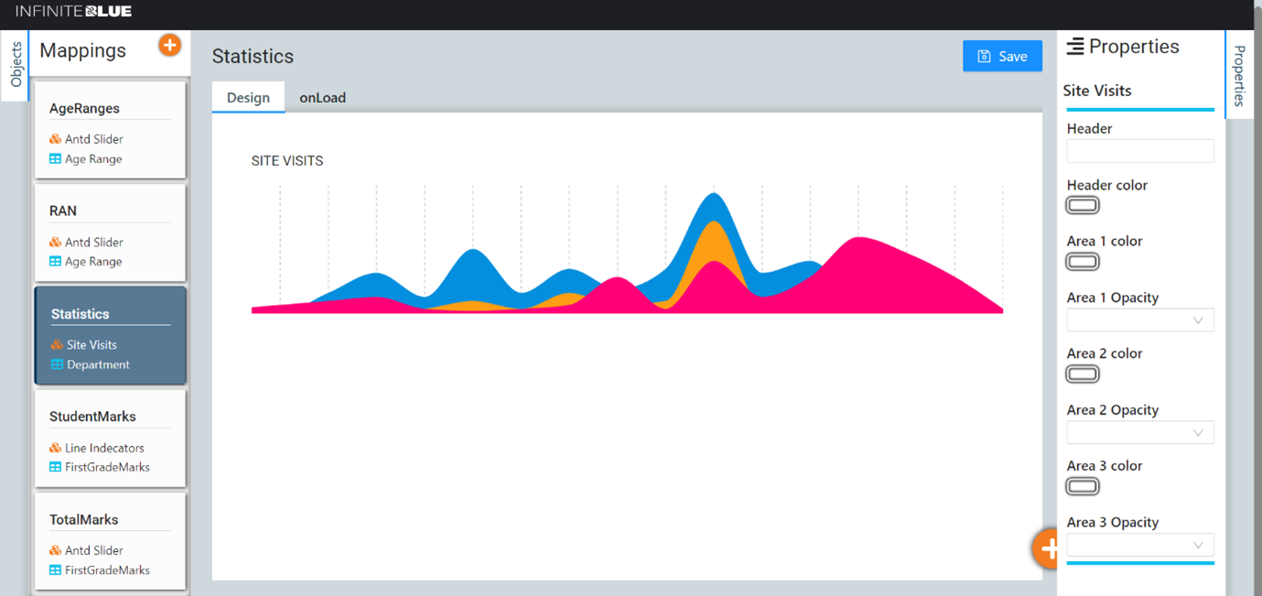Open the Area 3 Opacity dropdown
This screenshot has height=596, width=1262.
(1140, 545)
